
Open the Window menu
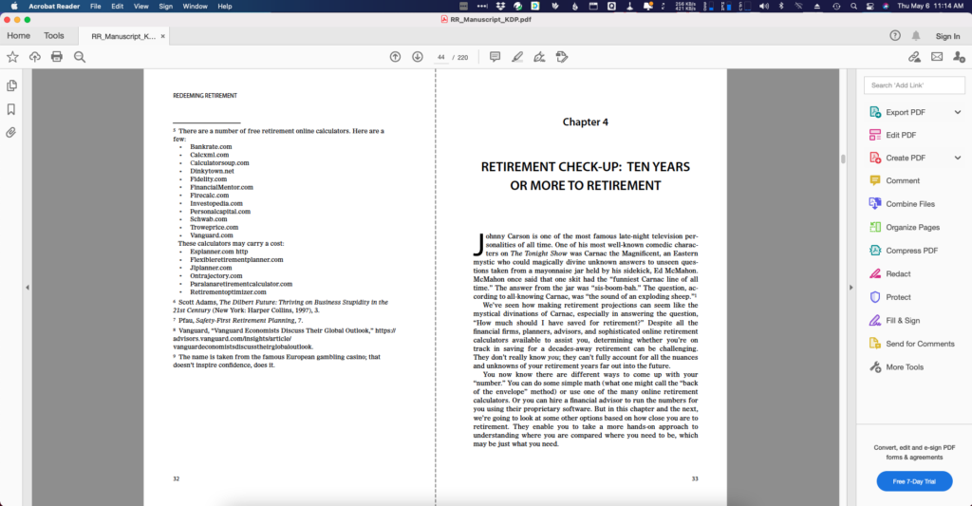coord(196,7)
